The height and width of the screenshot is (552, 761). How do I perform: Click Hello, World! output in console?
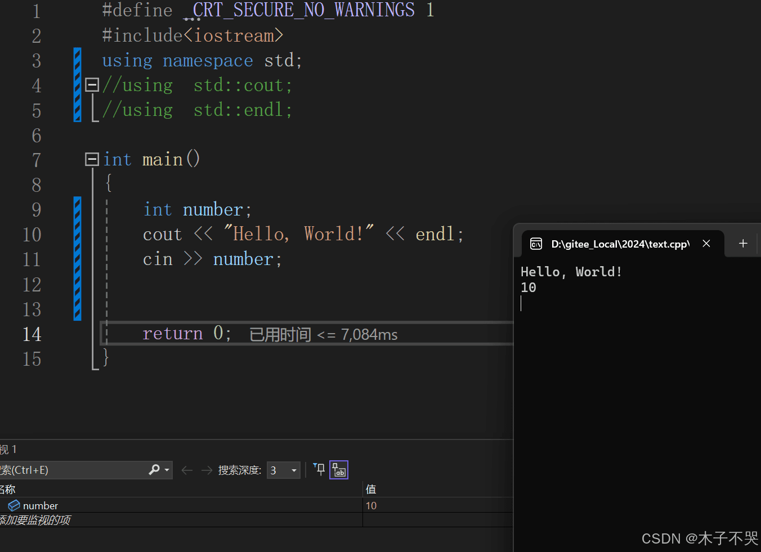click(x=571, y=272)
